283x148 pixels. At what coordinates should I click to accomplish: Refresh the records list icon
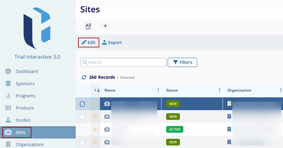point(84,77)
